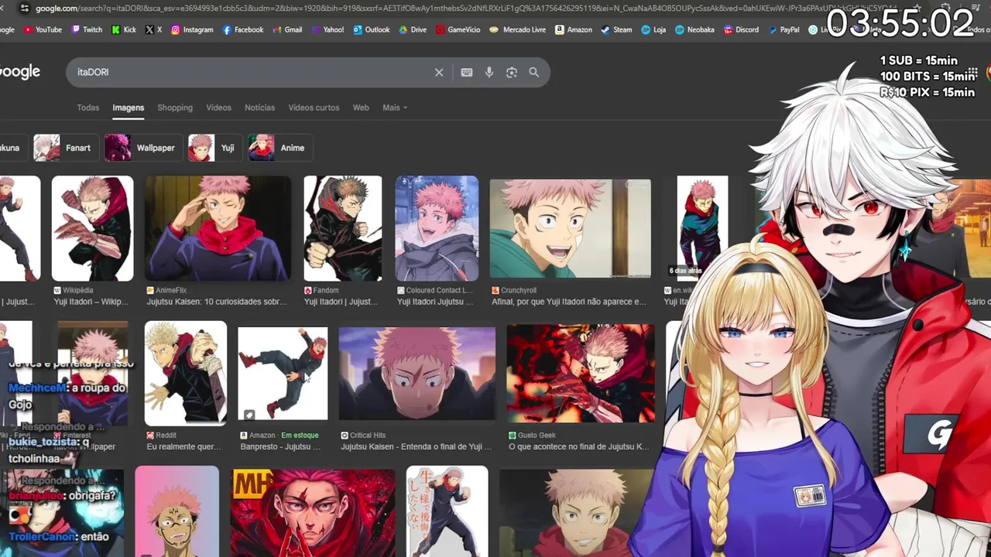This screenshot has width=991, height=557.
Task: Click the 'Jujutsu Kaisen: 10 curiosidades sobr...' caption
Action: [216, 302]
